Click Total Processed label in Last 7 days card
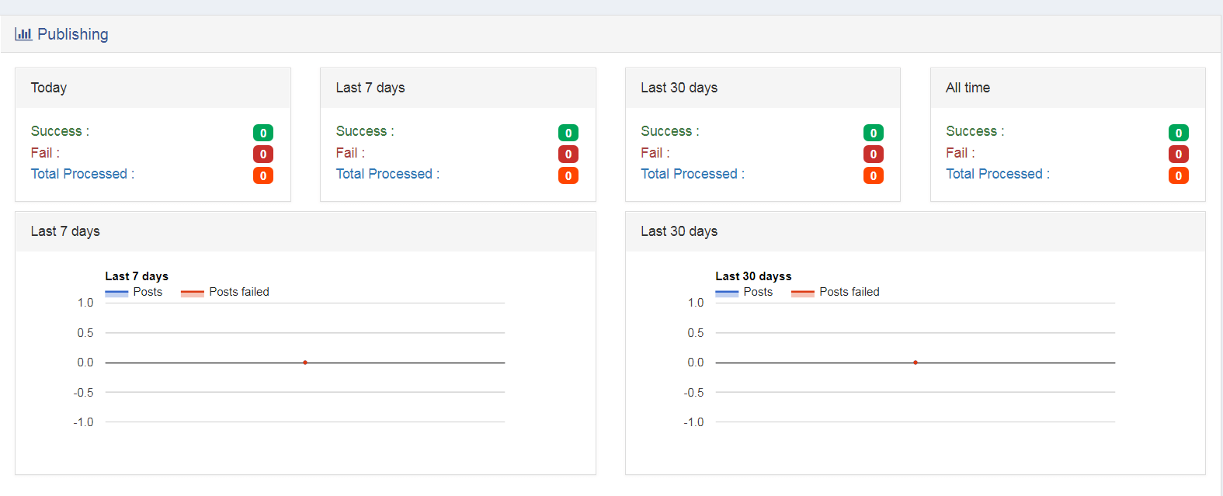Viewport: 1223px width, 496px height. tap(387, 174)
